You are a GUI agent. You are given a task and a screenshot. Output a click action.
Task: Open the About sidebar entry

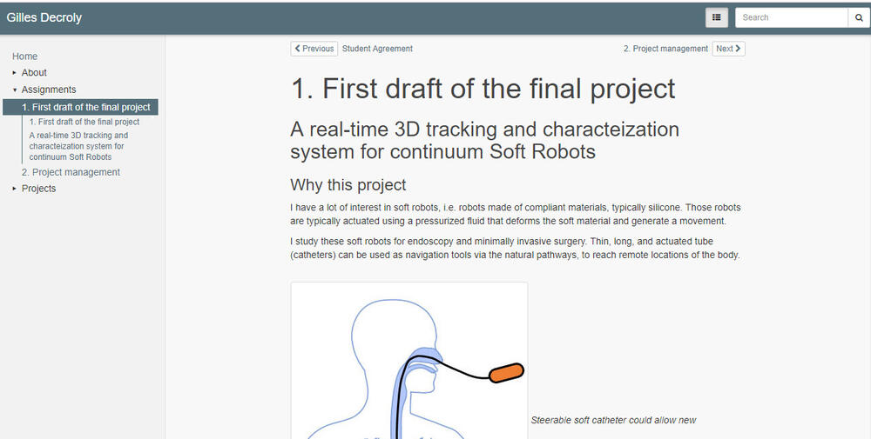[34, 73]
